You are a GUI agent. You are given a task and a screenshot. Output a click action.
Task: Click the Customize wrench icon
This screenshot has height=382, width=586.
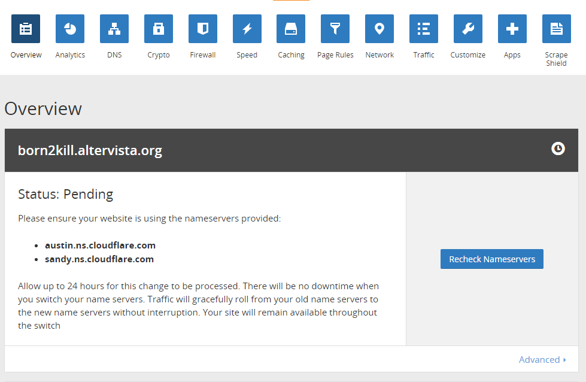pos(468,29)
